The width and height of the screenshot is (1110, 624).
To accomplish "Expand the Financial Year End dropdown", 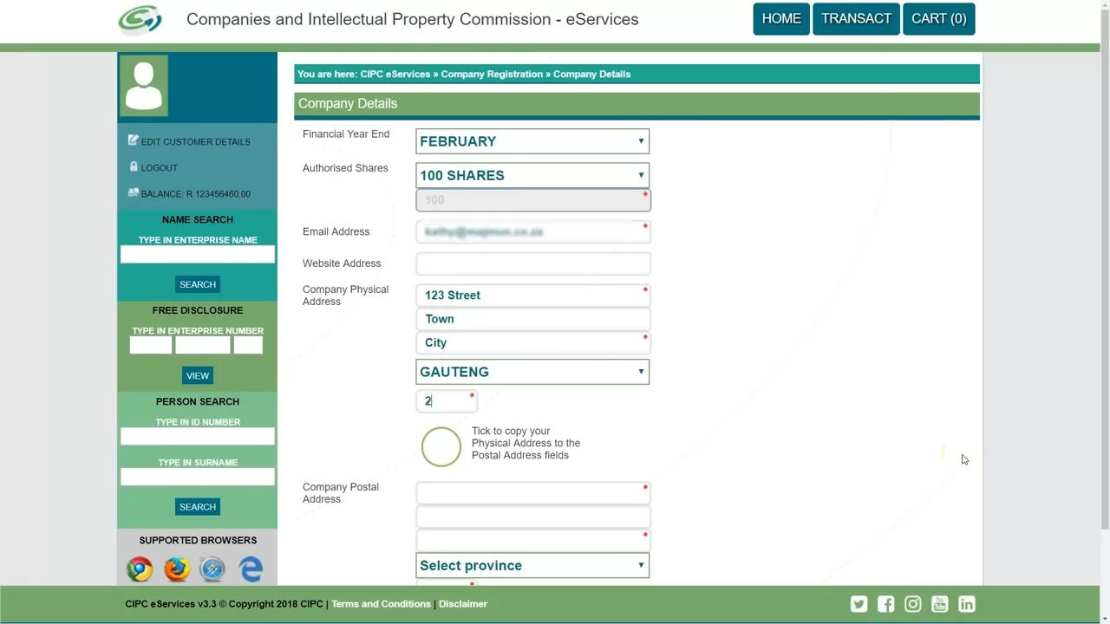I will (532, 141).
